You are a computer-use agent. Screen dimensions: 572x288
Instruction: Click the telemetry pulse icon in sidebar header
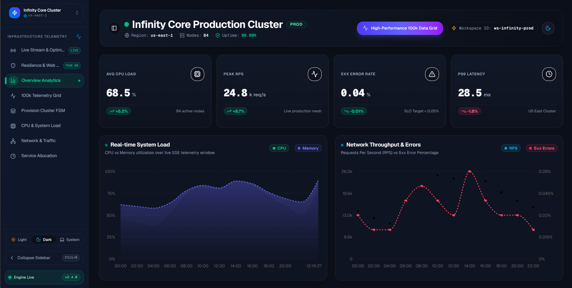(x=79, y=36)
